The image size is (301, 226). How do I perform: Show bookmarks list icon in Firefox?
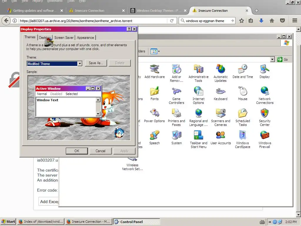pos(251,21)
